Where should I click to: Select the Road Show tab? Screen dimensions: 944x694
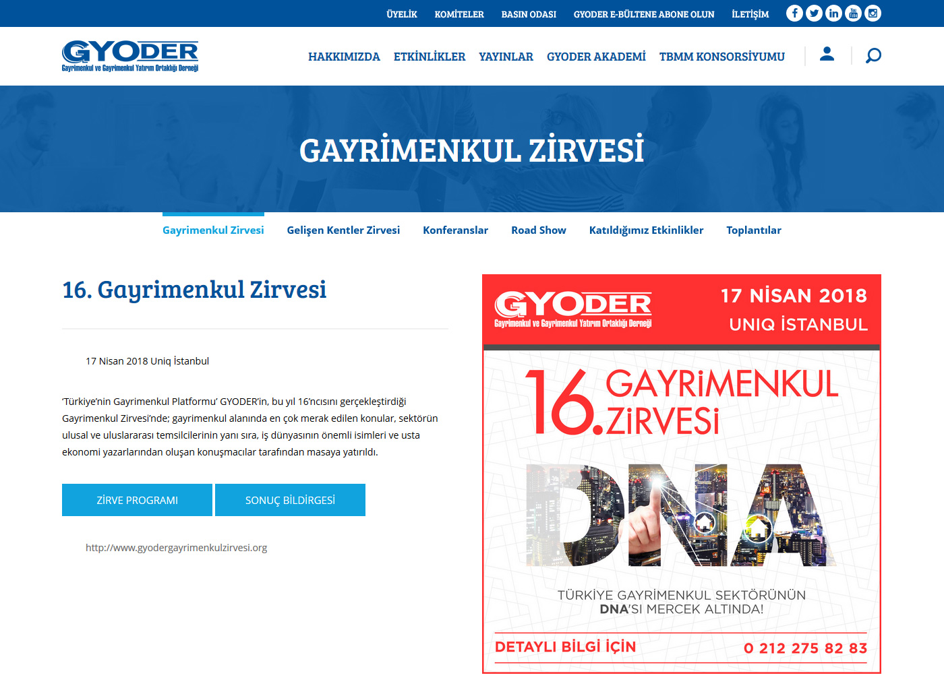(x=538, y=230)
